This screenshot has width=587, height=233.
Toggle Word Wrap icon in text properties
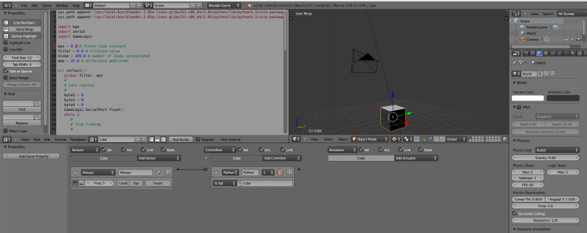(6, 29)
